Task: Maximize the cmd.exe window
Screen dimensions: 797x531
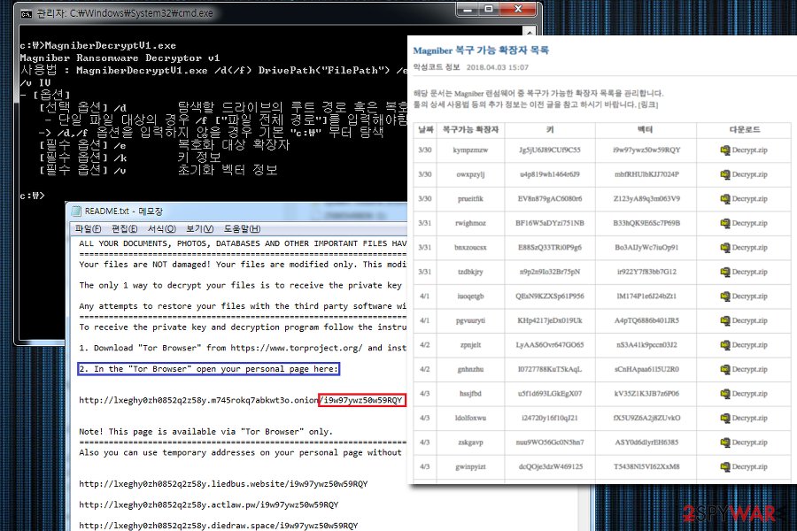Action: pos(489,9)
